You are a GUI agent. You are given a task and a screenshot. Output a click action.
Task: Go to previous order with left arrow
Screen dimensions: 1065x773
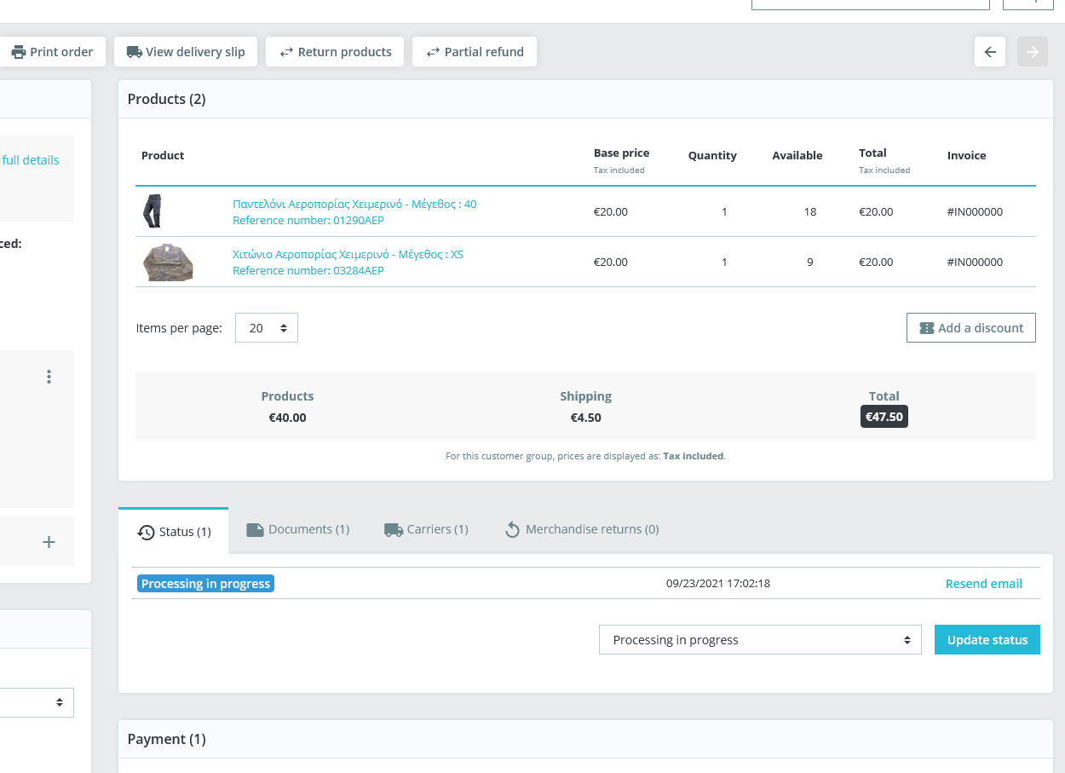click(x=990, y=52)
